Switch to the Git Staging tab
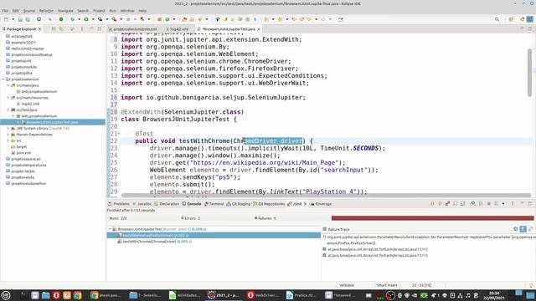 [239, 204]
